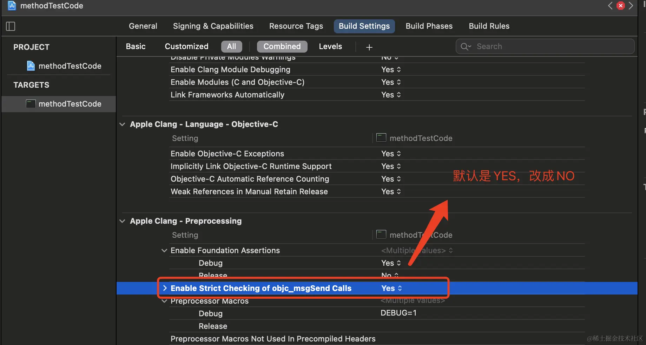Collapse Preprocessor Macros row
This screenshot has width=646, height=345.
pyautogui.click(x=164, y=301)
